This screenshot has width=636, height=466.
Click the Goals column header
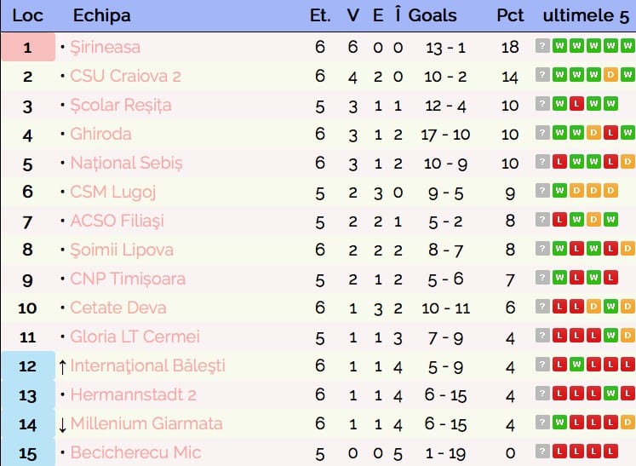click(x=433, y=15)
